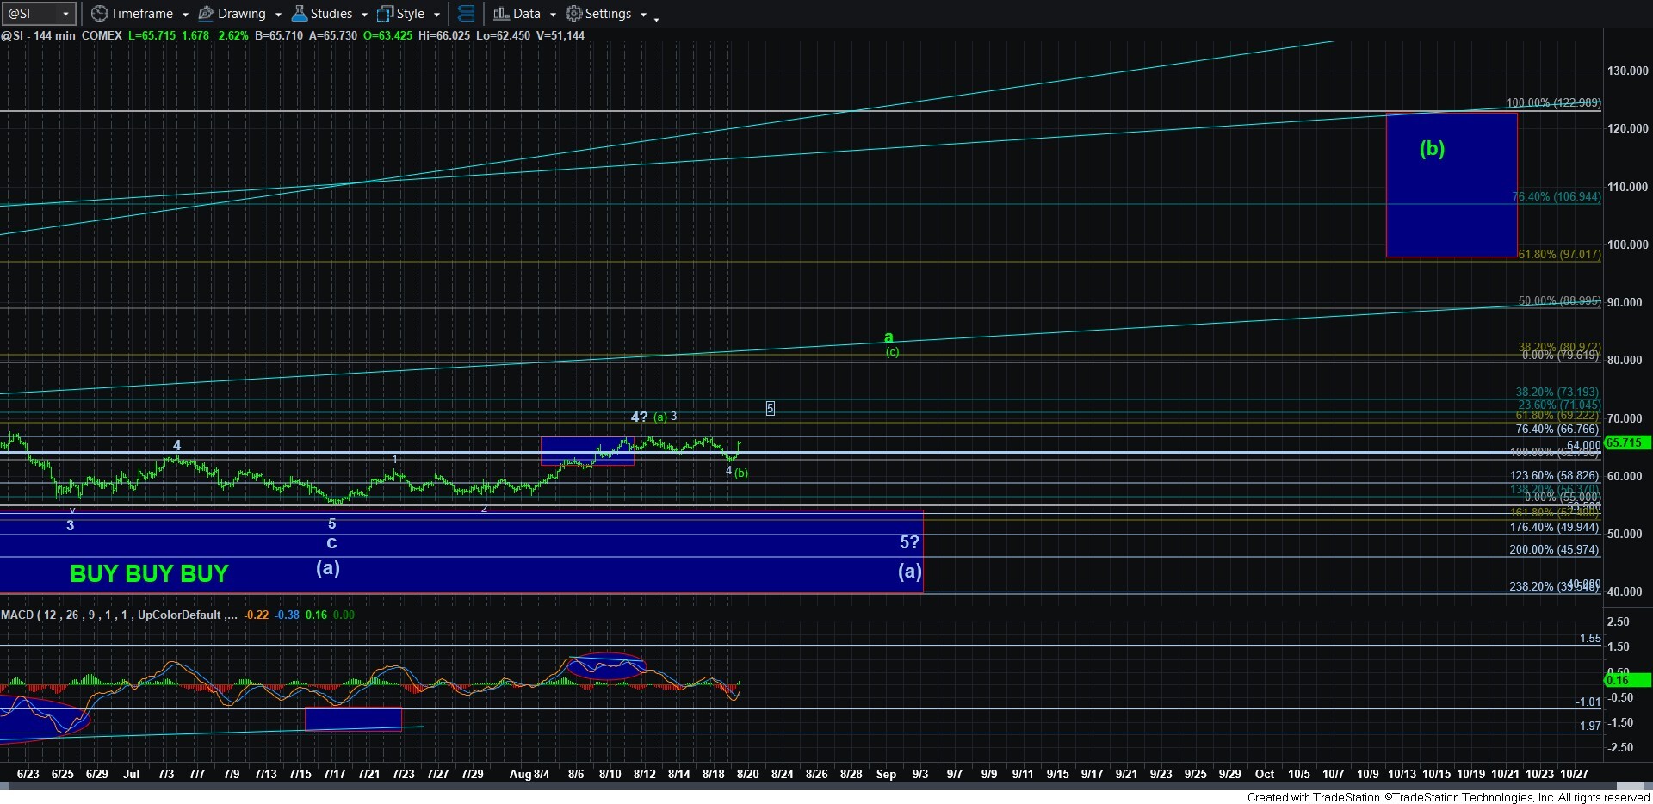The image size is (1653, 804).
Task: Expand the Drawing dropdown arrow
Action: [x=278, y=15]
